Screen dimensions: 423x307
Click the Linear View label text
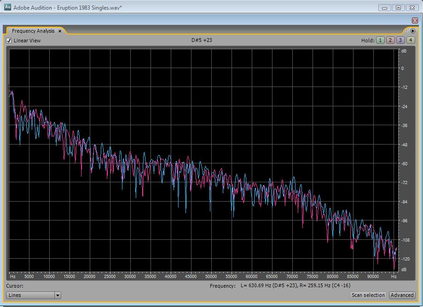point(27,41)
